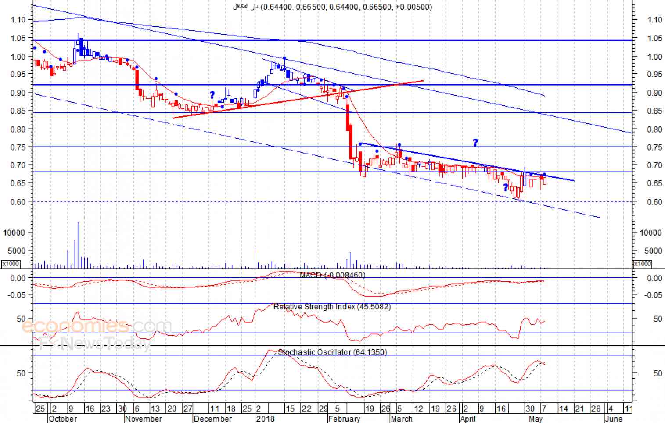Select the MACD (-0.008460) indicator label
665x423 pixels.
coord(332,275)
